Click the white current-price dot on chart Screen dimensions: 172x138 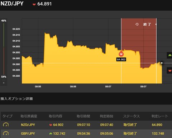tap(162, 63)
